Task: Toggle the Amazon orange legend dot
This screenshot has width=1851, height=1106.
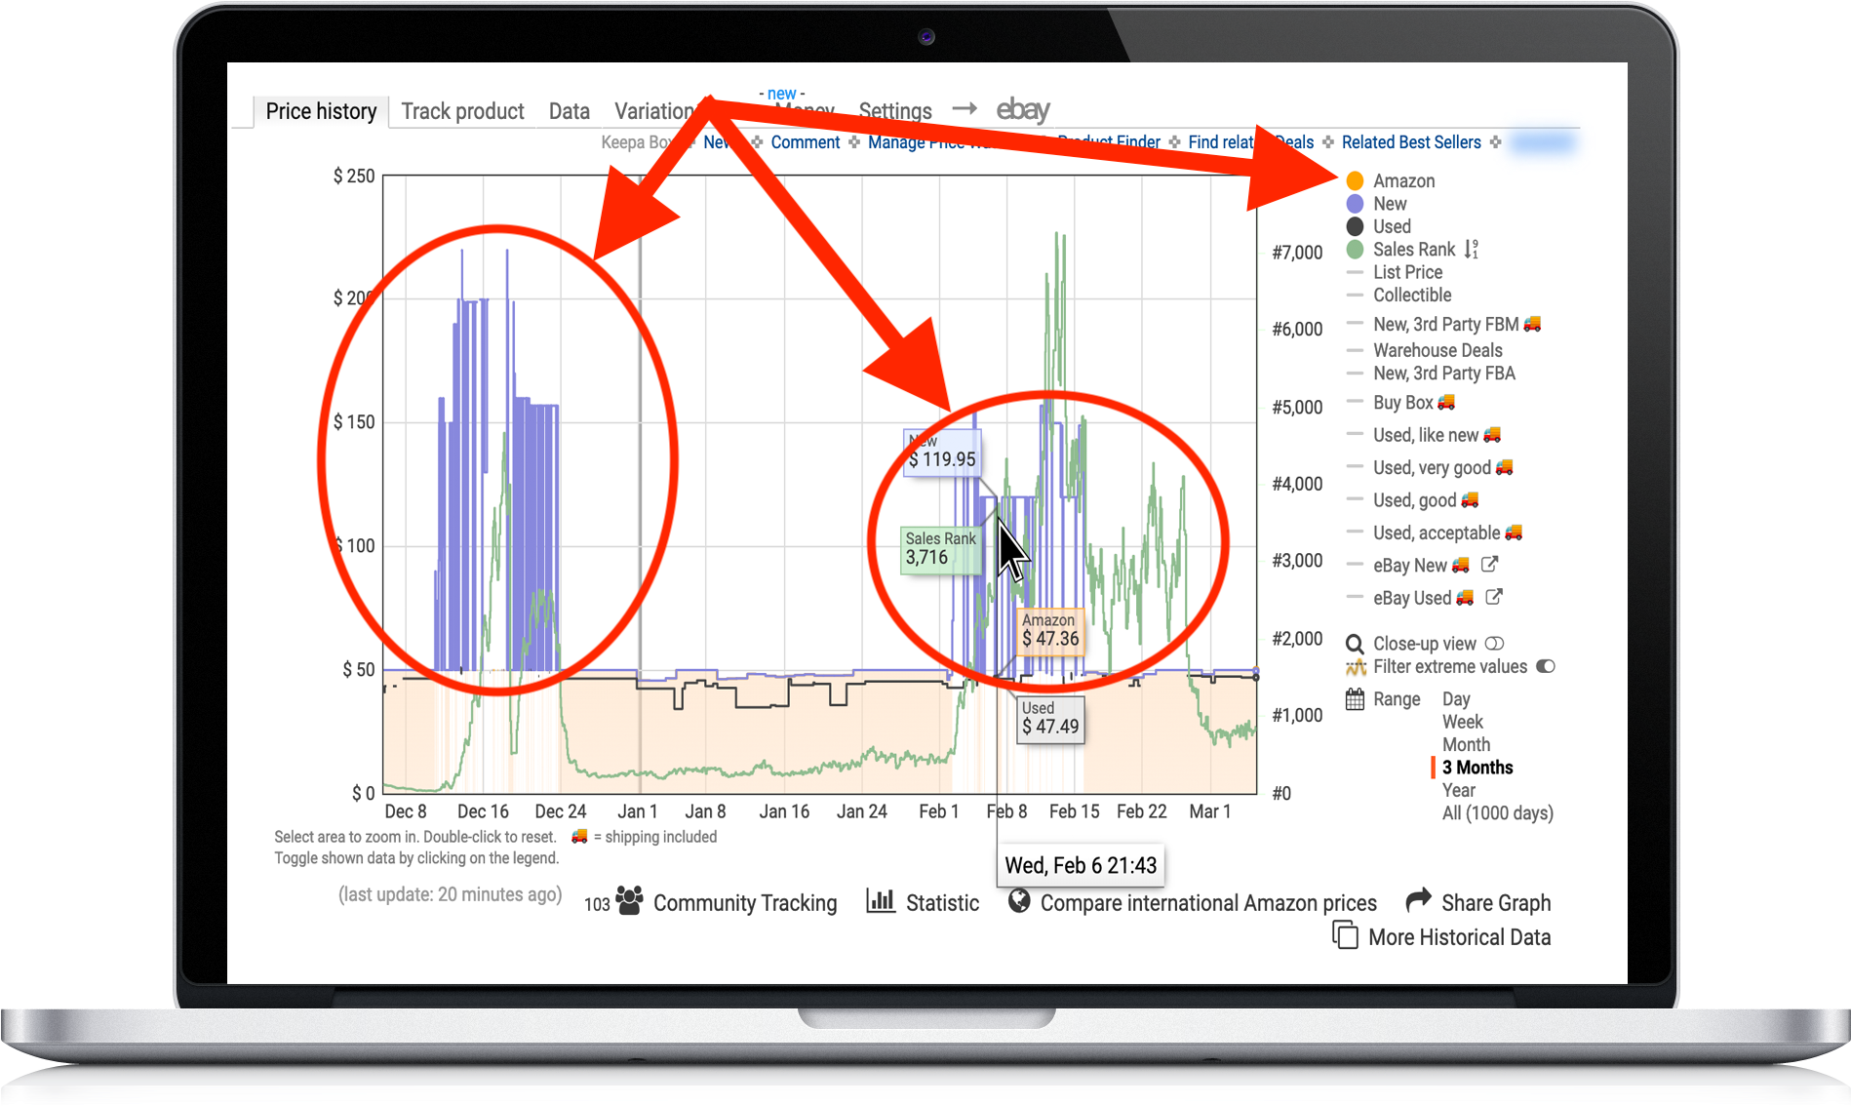Action: point(1355,180)
